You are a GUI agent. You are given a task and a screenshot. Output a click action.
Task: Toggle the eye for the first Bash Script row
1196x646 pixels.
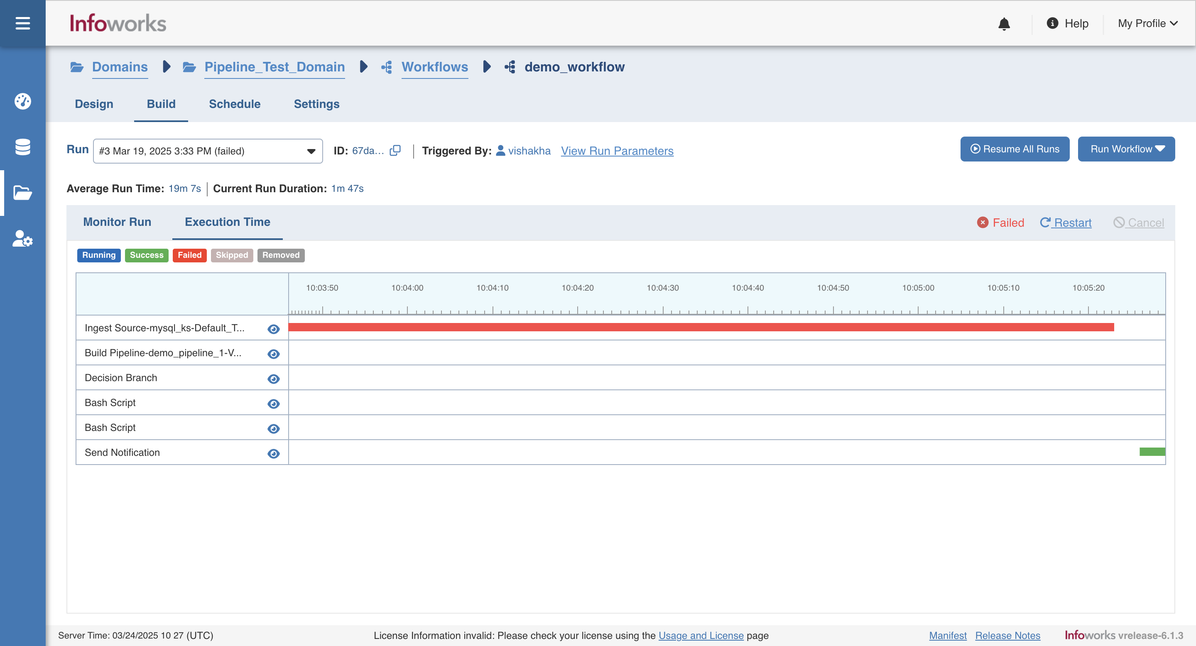[x=274, y=404]
